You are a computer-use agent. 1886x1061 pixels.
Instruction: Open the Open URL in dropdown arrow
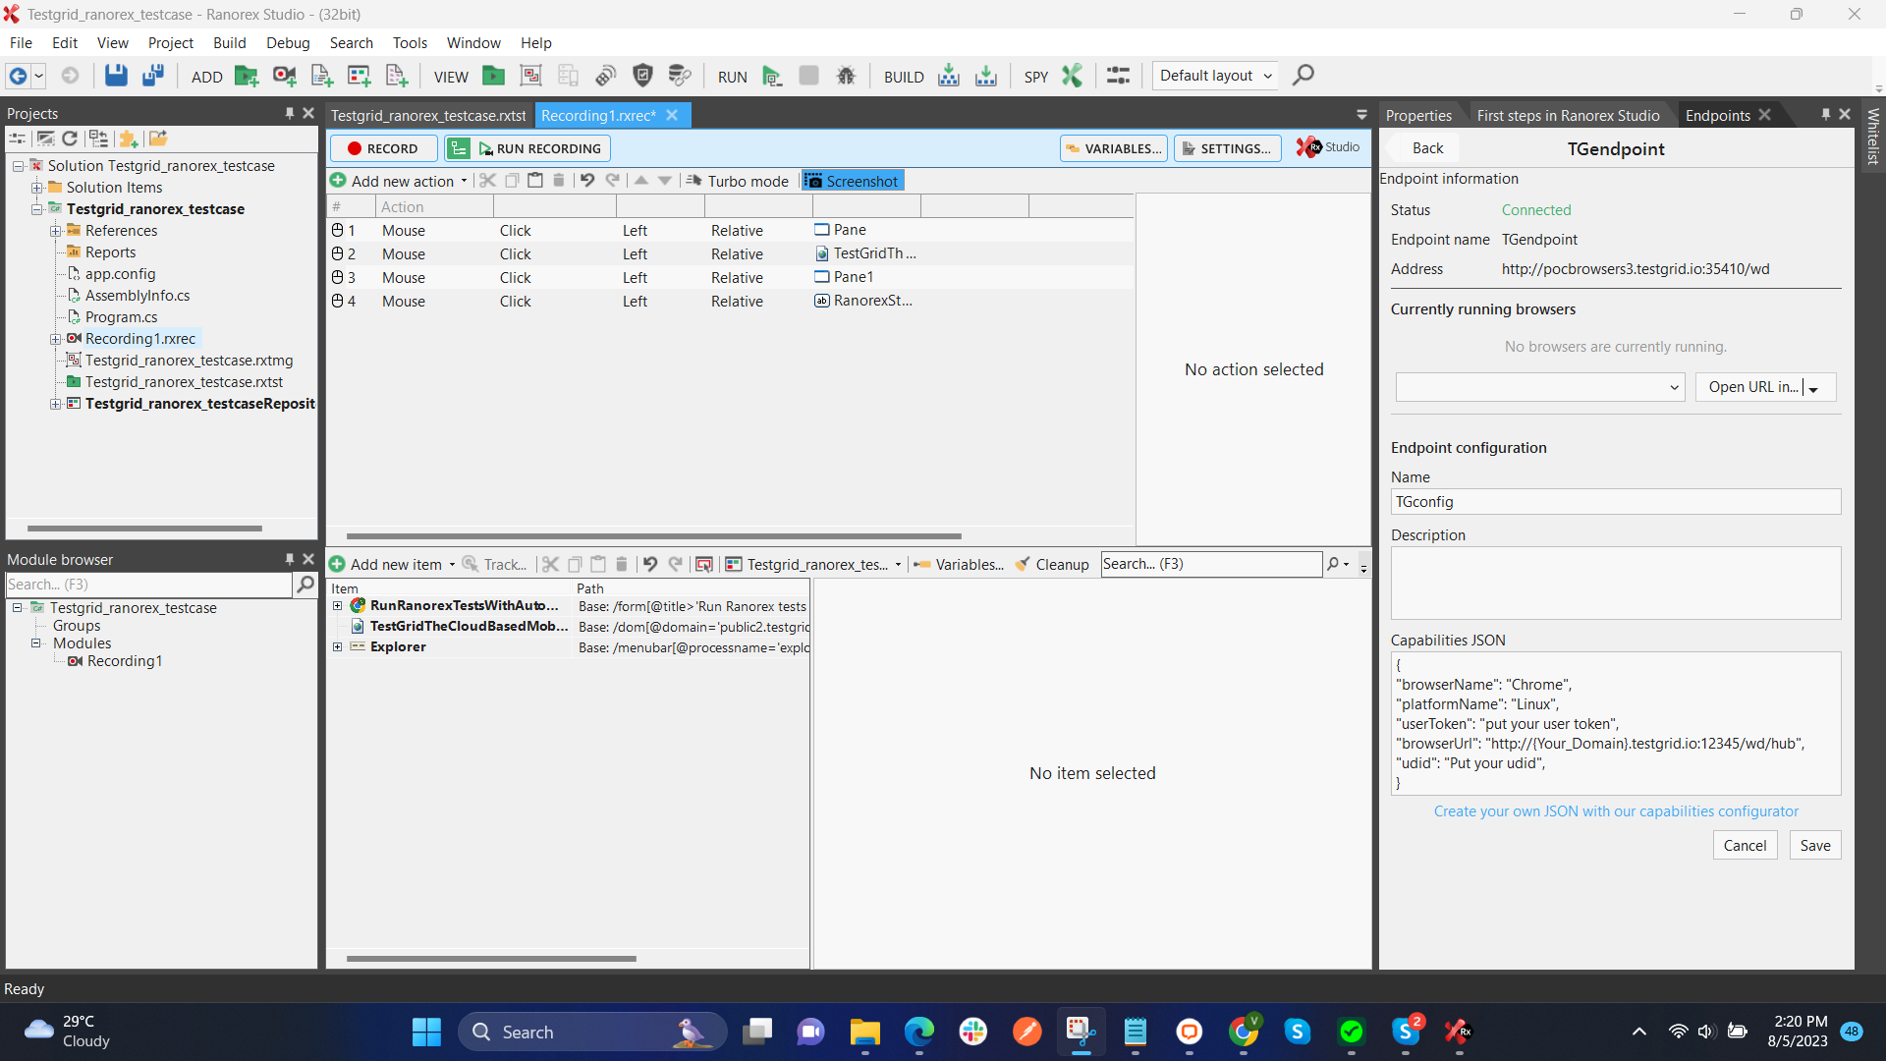click(1814, 388)
